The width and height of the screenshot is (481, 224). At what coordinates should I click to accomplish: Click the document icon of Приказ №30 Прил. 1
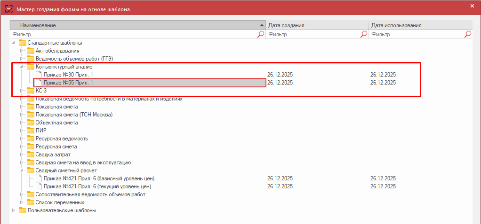tap(39, 75)
